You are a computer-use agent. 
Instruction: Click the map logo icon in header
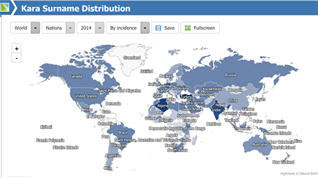(x=5, y=8)
